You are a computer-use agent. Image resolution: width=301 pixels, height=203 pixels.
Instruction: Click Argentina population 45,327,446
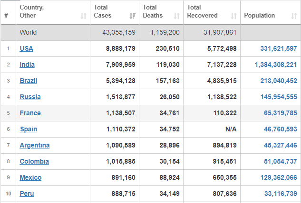click(280, 145)
